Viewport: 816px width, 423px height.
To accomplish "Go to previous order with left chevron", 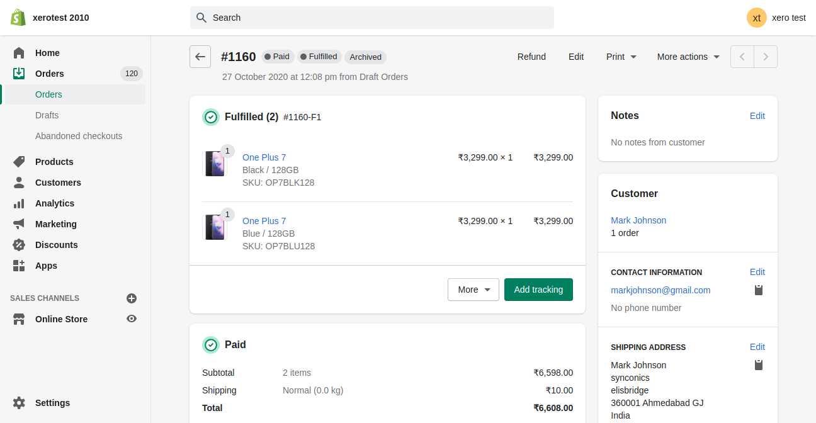I will 742,57.
